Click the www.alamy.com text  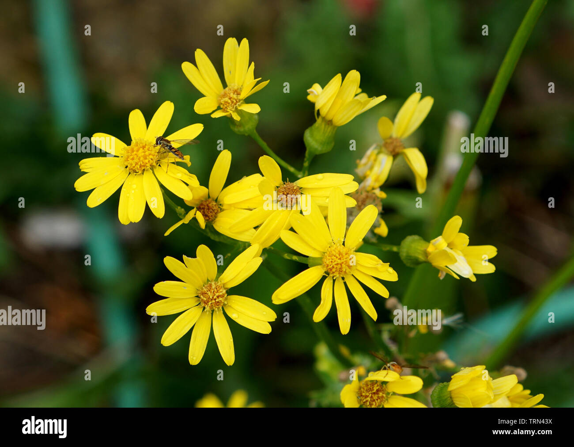point(523,434)
